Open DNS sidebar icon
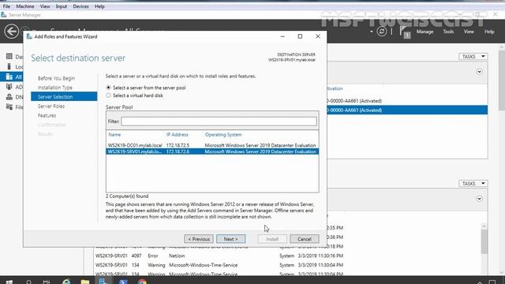 9,96
